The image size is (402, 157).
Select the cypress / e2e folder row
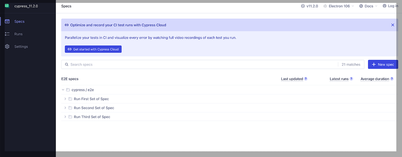point(230,90)
